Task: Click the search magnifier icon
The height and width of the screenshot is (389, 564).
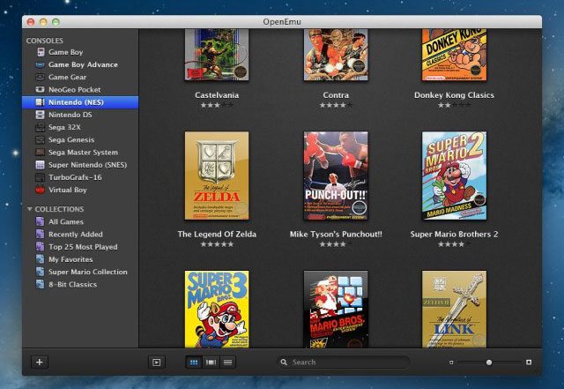Action: point(284,362)
